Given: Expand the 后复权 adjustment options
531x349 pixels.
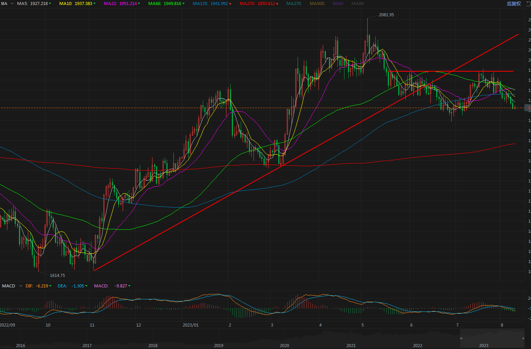Looking at the screenshot, I should [x=514, y=3].
